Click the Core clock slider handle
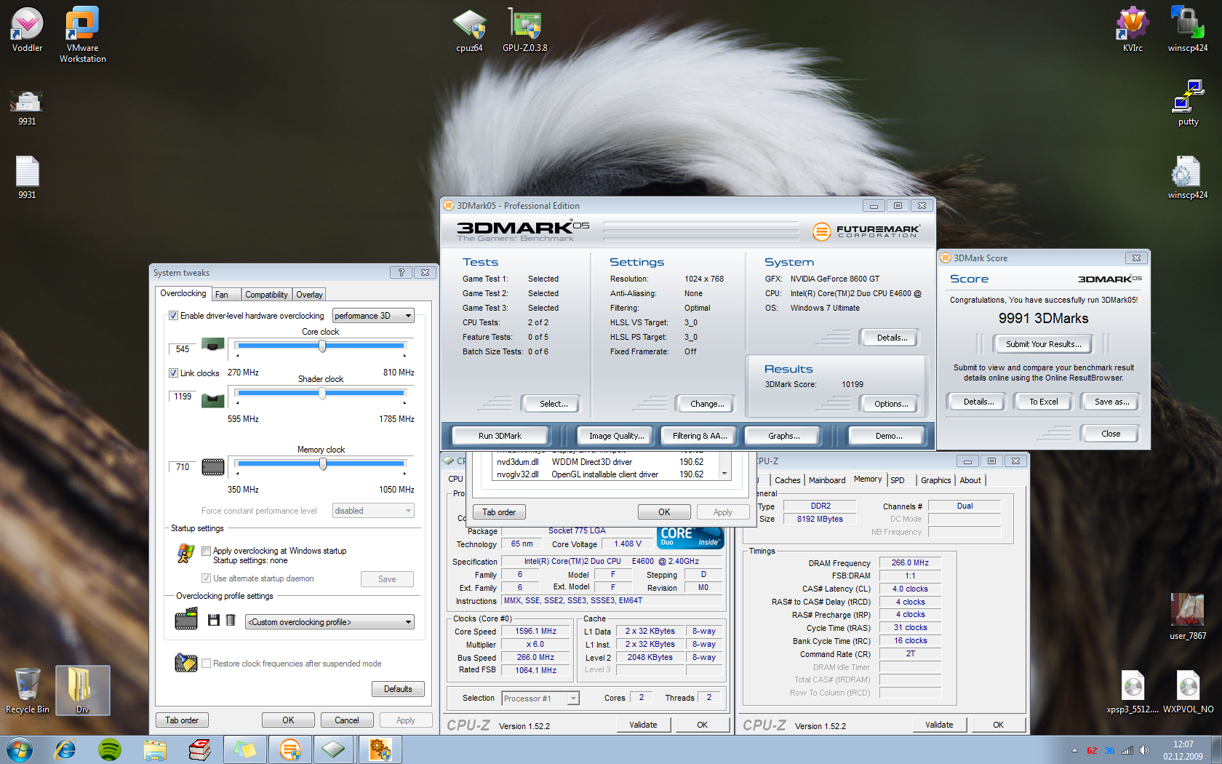The height and width of the screenshot is (764, 1222). click(322, 346)
